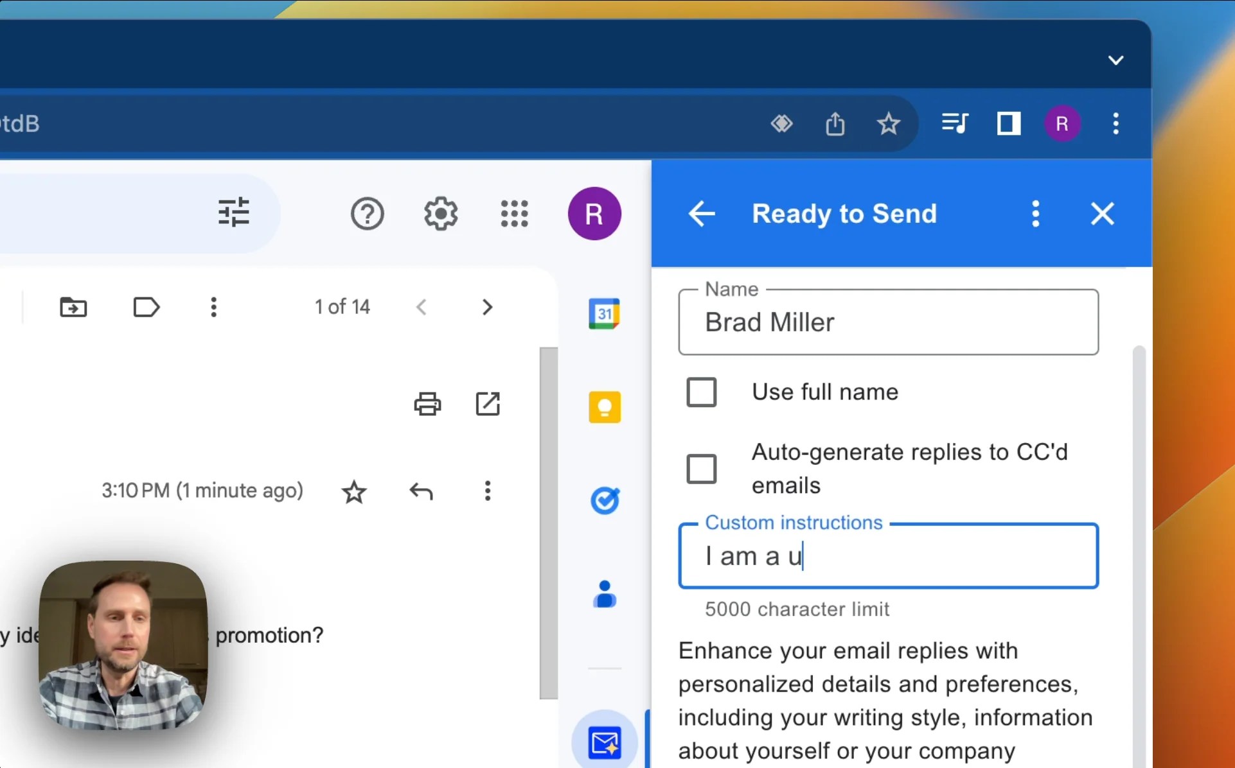
Task: Print the email with printer icon
Action: coord(427,404)
